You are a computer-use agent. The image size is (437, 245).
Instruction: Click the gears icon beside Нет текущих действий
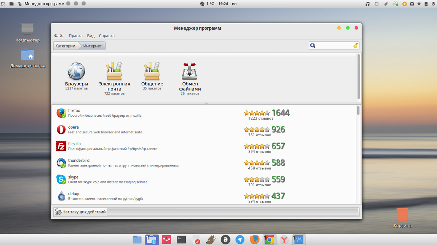point(58,212)
